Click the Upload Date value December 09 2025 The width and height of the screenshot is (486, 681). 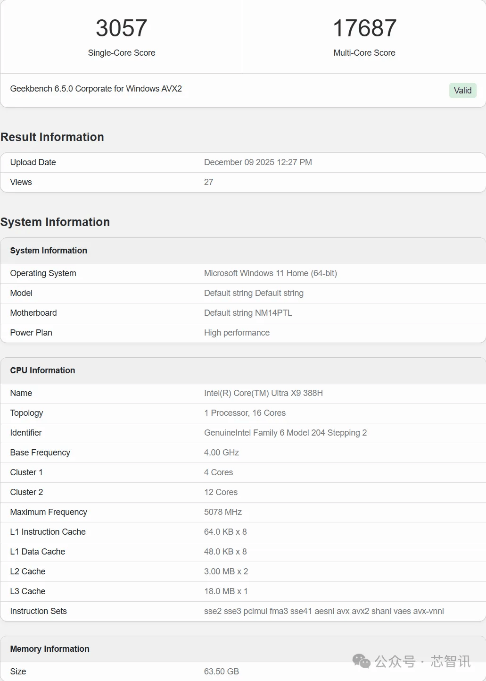[x=258, y=162]
